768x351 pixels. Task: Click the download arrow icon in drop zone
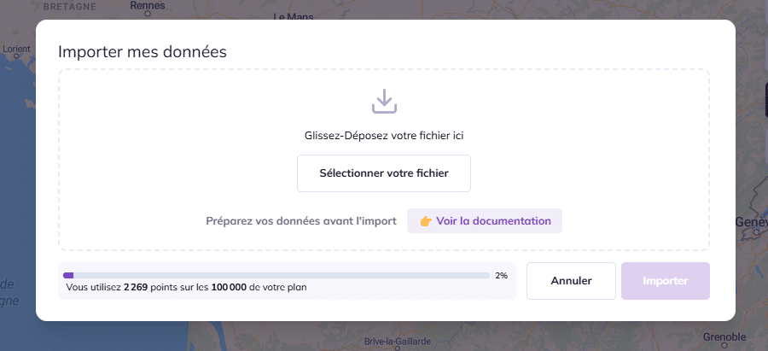384,101
